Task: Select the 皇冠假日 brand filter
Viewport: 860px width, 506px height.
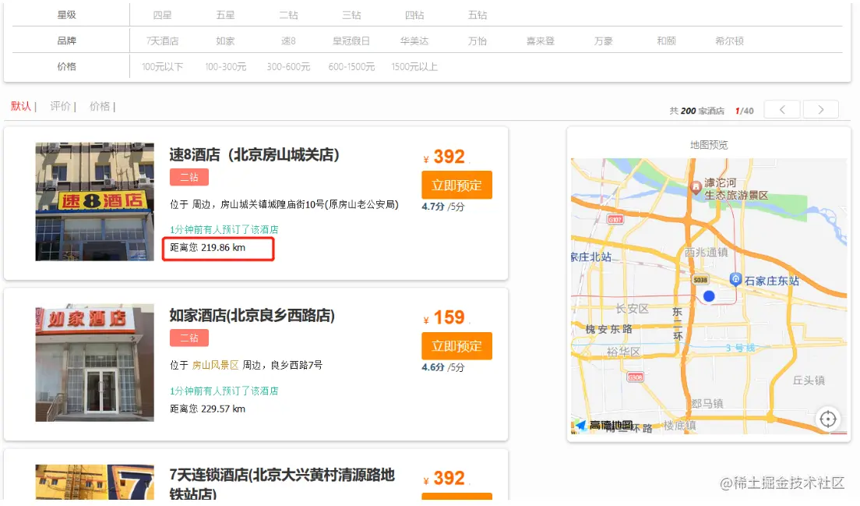Action: click(x=351, y=41)
